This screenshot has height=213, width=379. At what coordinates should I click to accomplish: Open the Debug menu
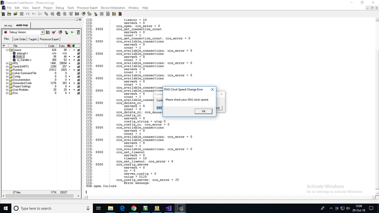click(x=60, y=8)
